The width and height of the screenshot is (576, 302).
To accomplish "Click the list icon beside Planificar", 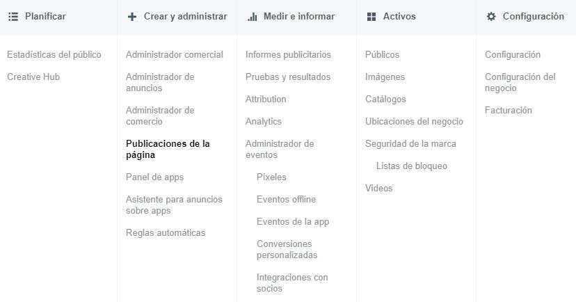I will [13, 17].
